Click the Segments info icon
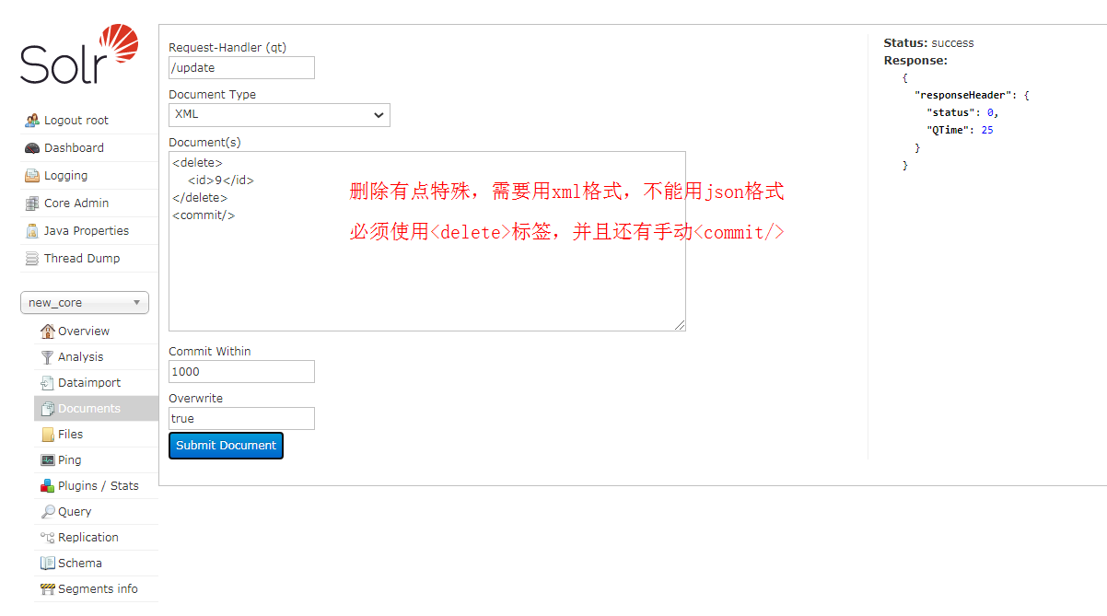1107x616 pixels. (48, 589)
